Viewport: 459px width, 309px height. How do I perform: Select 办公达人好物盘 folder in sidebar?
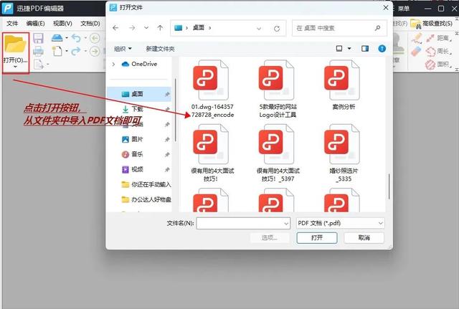point(146,199)
